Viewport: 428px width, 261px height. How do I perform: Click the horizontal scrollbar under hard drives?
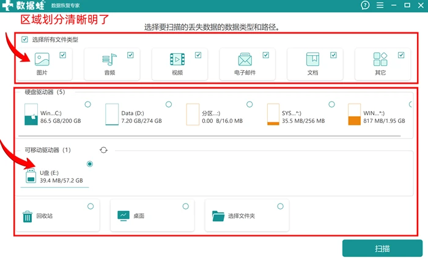coord(209,136)
